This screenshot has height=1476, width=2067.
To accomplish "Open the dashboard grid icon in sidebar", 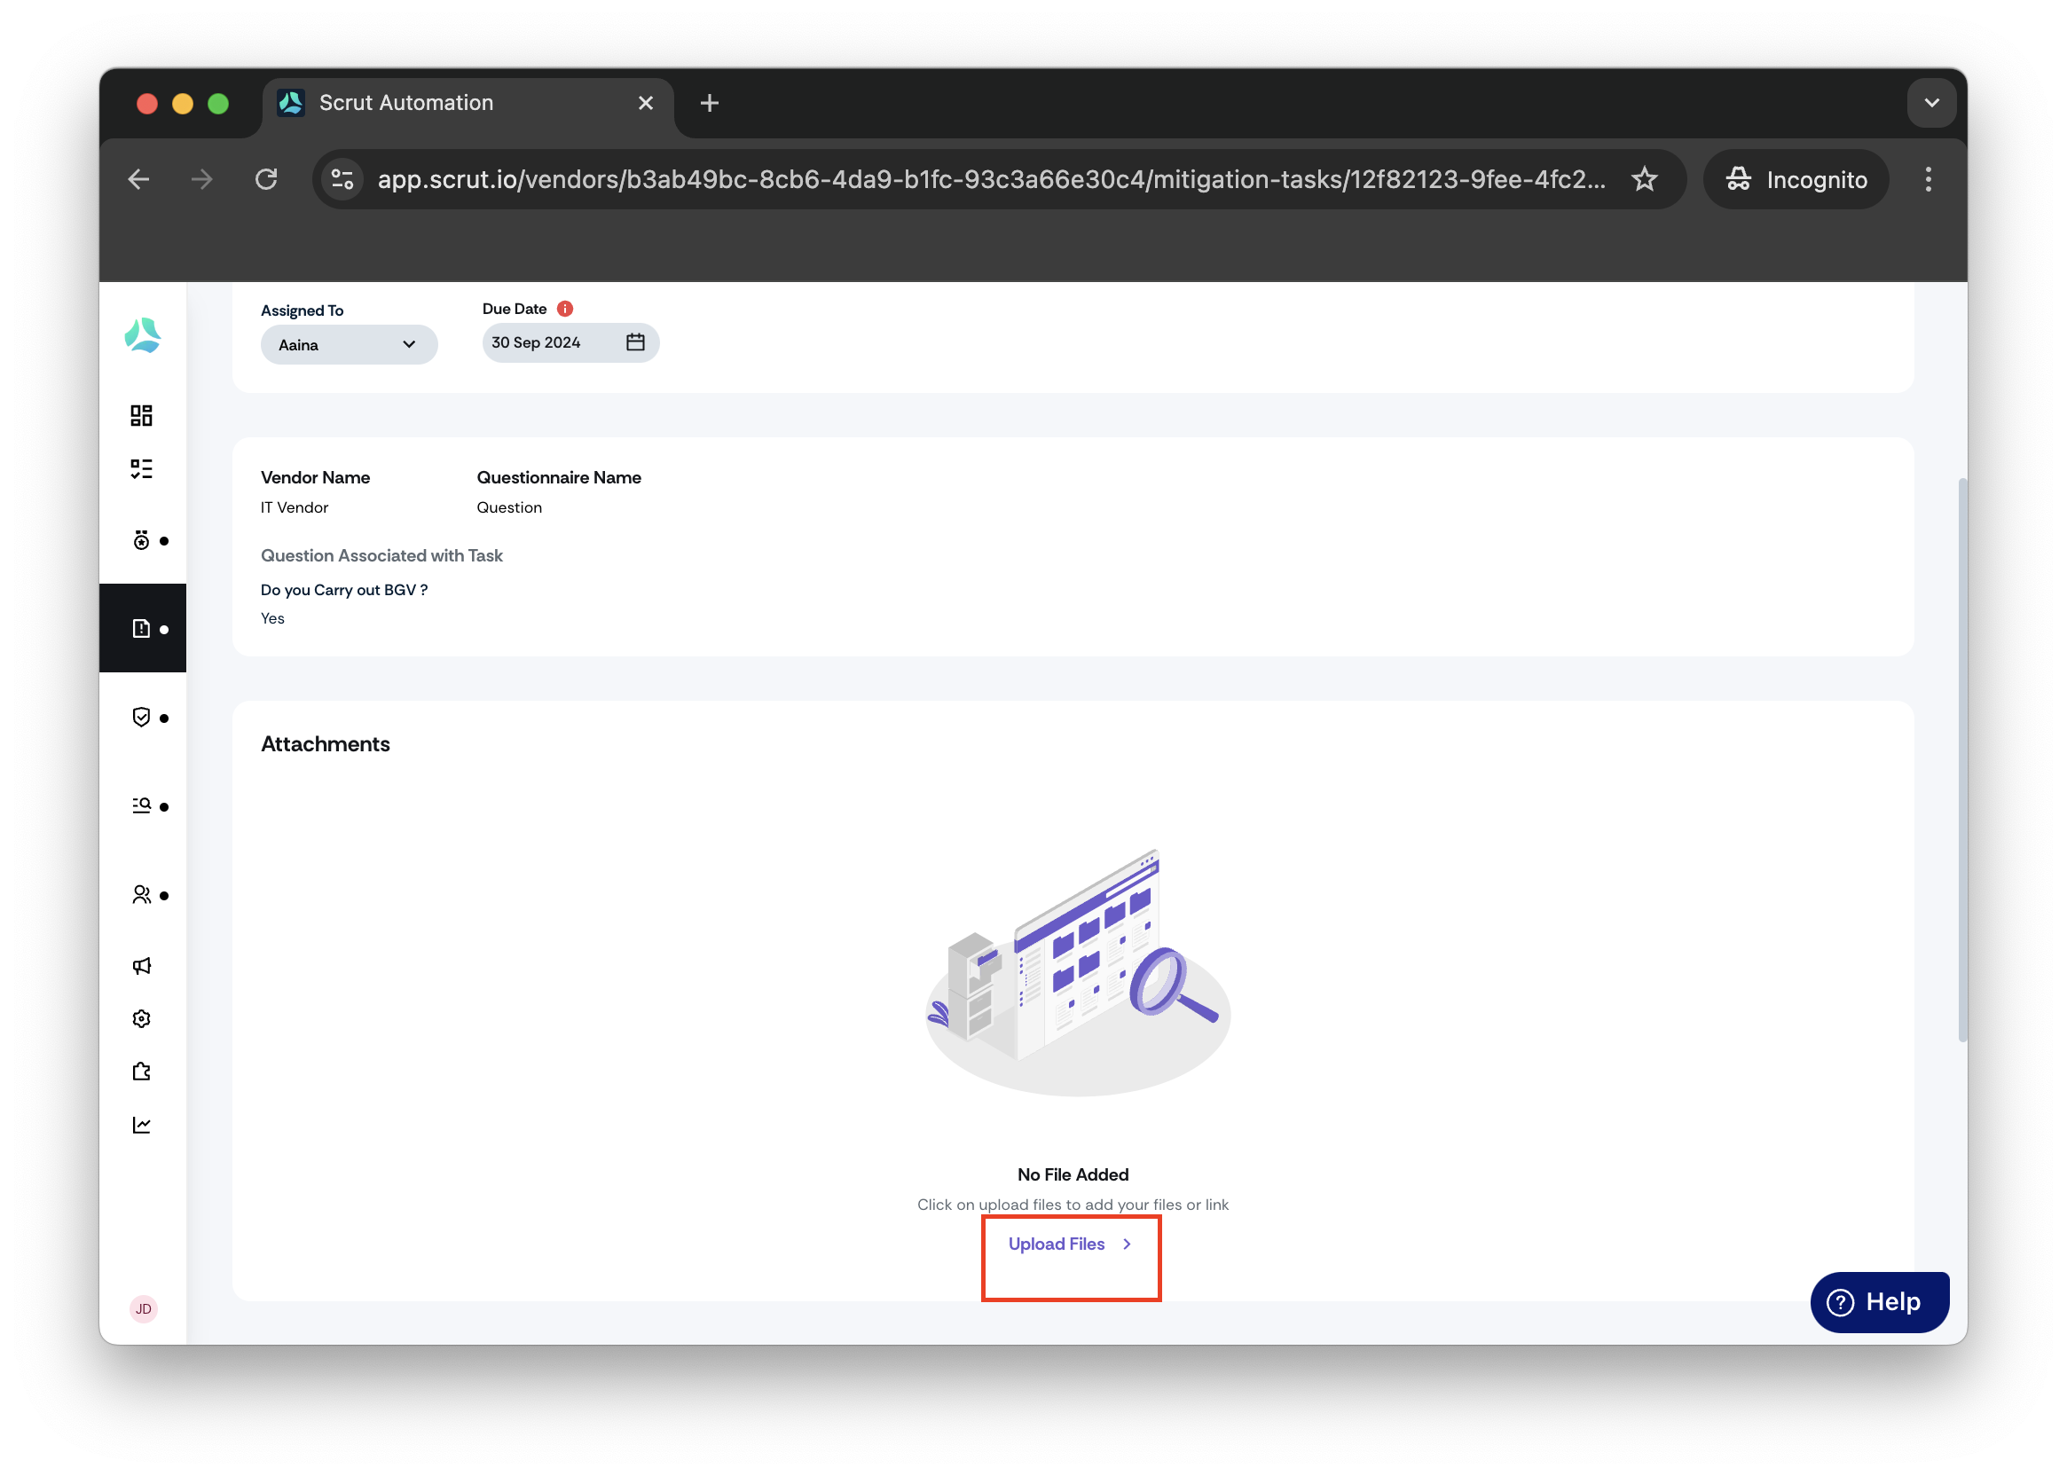I will (141, 415).
